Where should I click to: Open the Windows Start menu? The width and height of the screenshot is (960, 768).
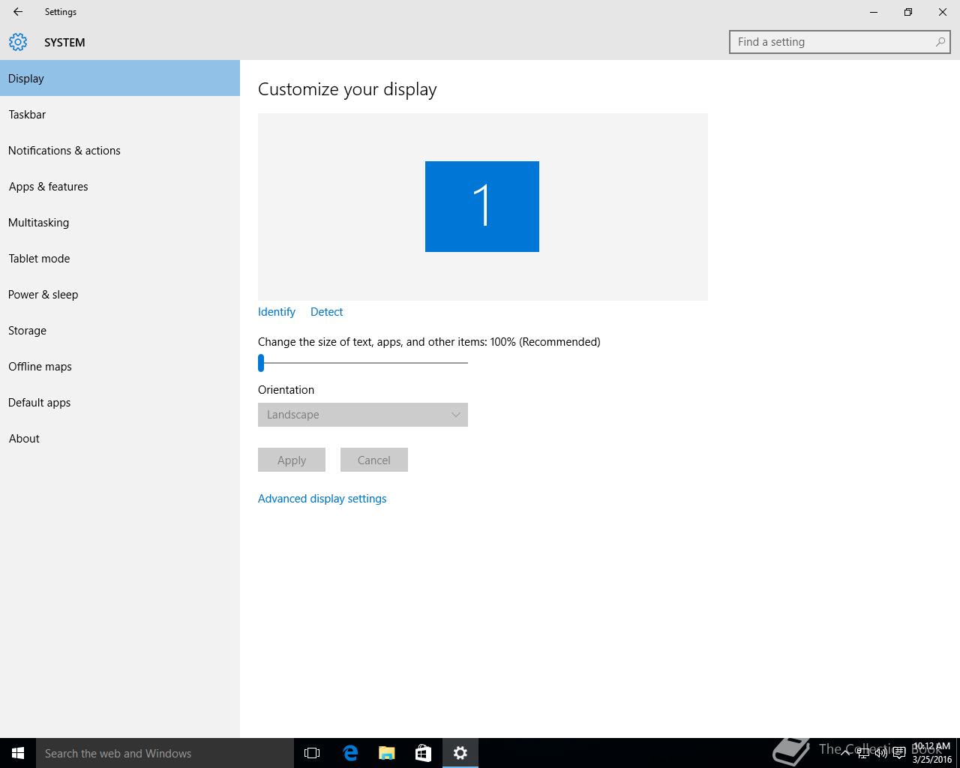[x=18, y=753]
